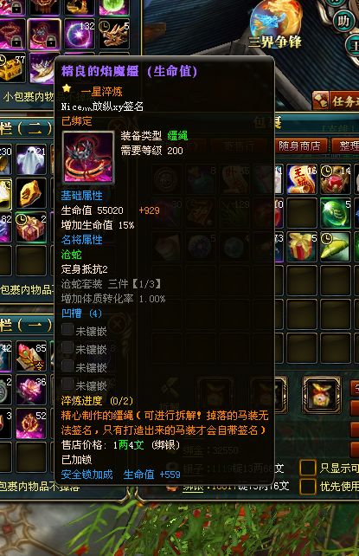Select the dragon head item with clock
The image size is (359, 556).
point(113,34)
